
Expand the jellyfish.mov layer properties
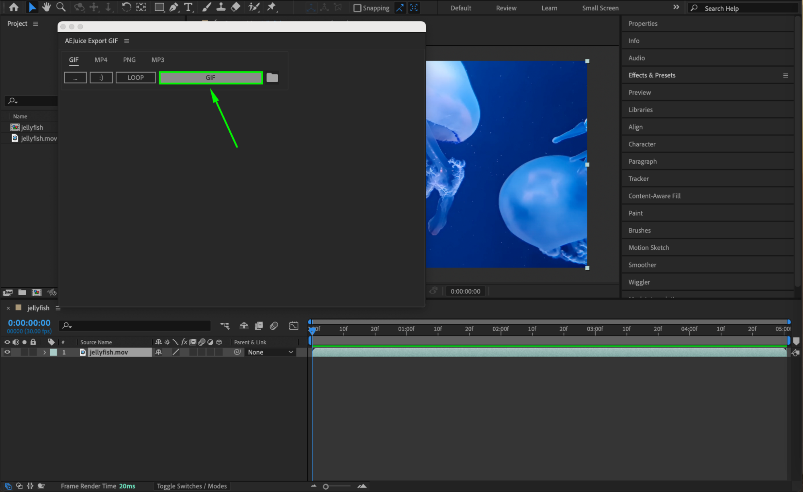click(45, 352)
